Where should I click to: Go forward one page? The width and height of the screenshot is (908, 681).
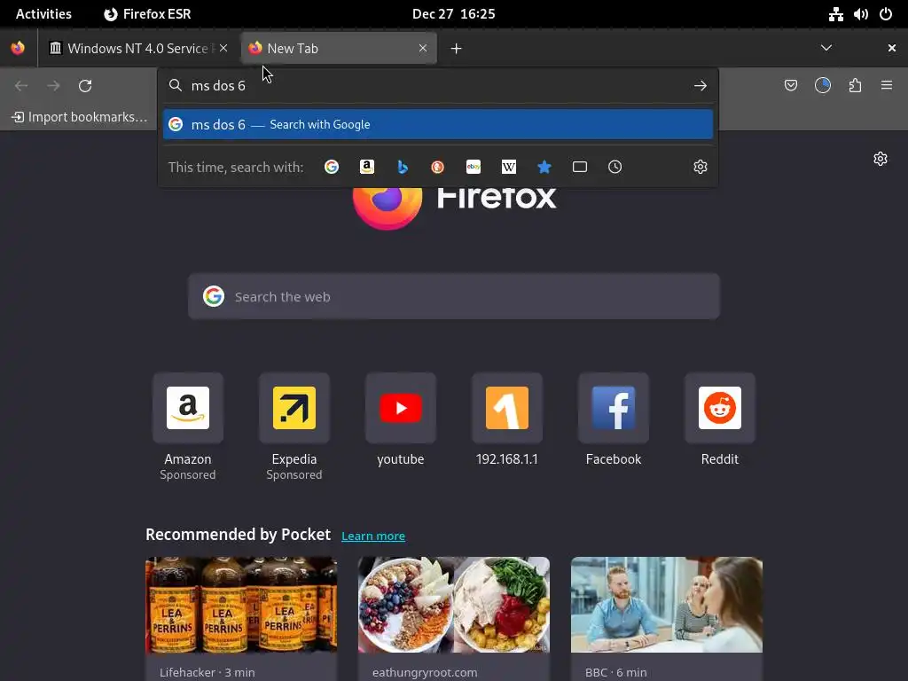coord(53,86)
